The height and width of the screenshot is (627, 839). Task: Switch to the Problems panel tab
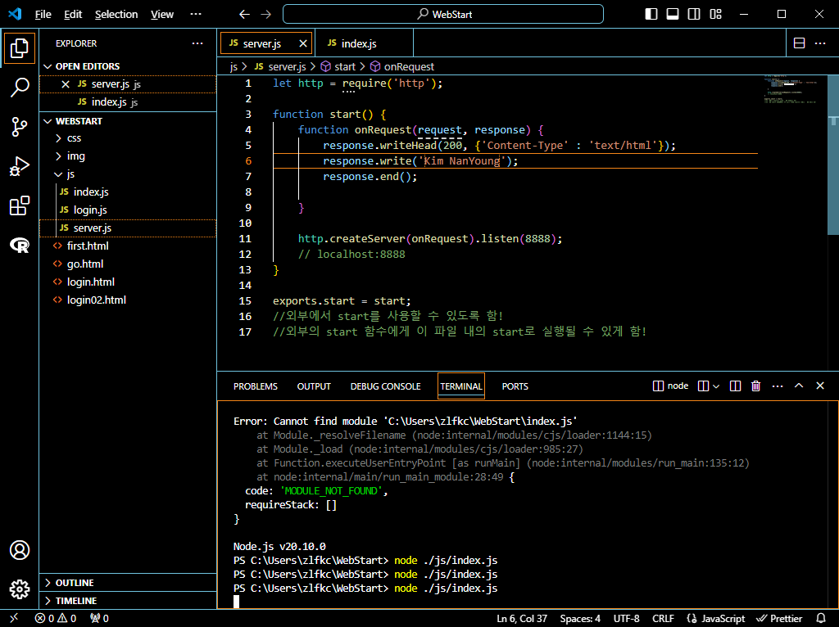[x=256, y=386]
